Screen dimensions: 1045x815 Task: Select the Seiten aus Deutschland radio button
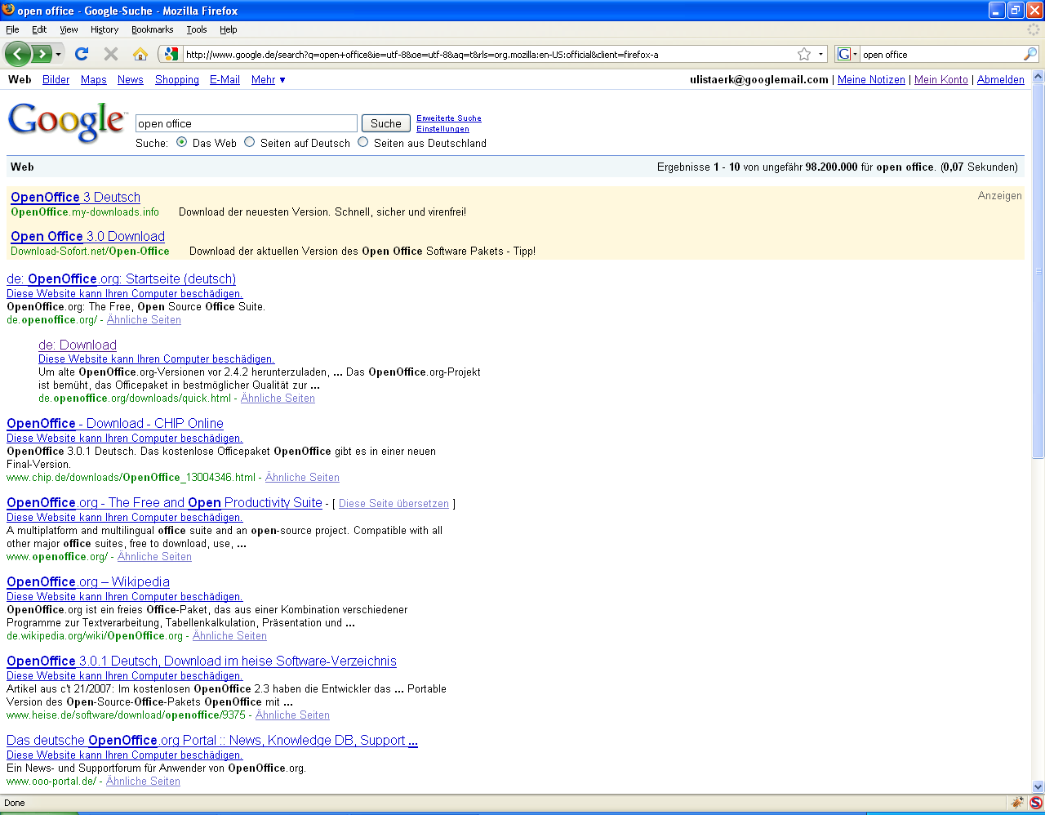(363, 142)
